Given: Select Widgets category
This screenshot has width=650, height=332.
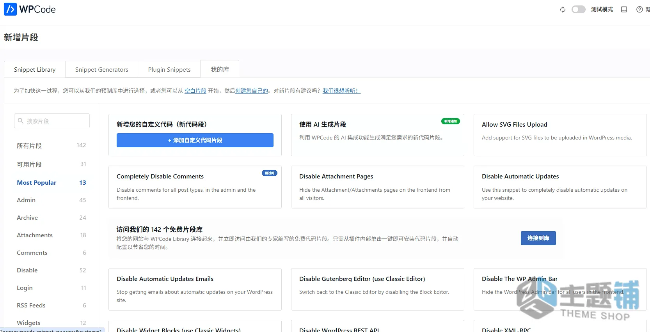Looking at the screenshot, I should click(x=52, y=323).
